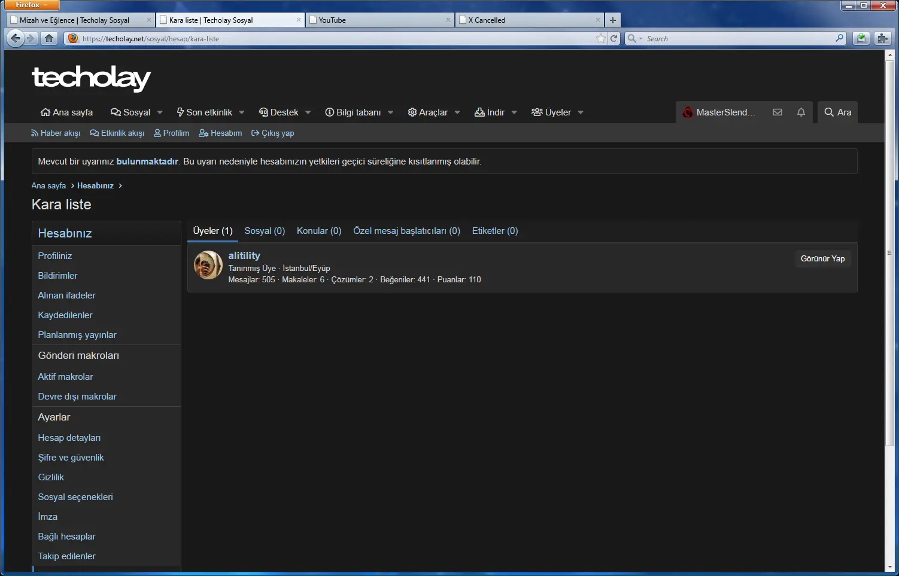
Task: Reload the page with the refresh icon
Action: pos(613,38)
